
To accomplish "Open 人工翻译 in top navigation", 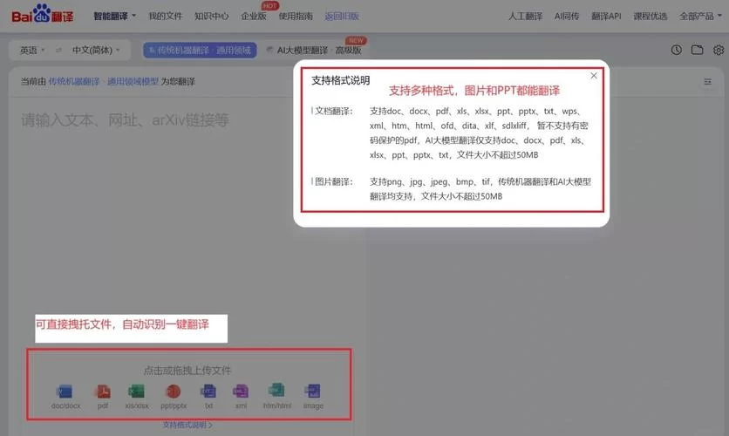I will 525,17.
